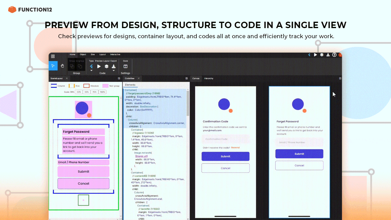Click the 'logowsx (1:1006)' code comment
391x220 pixels.
(x=143, y=133)
